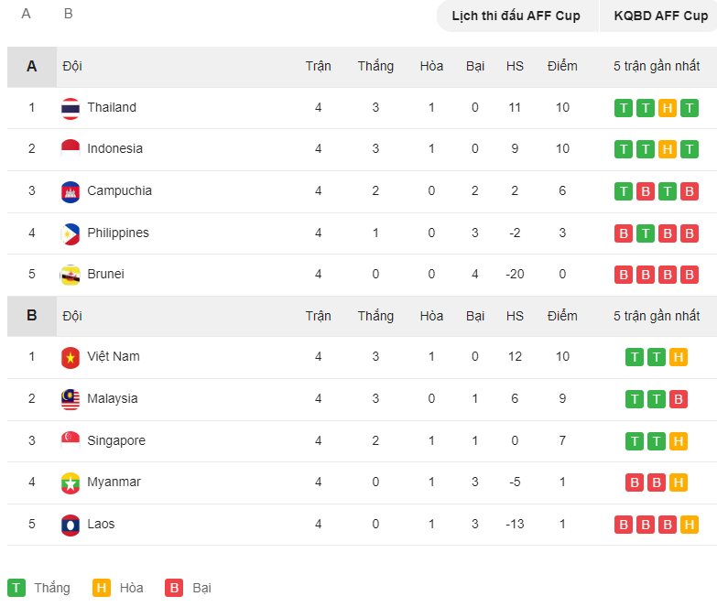
Task: Click the Myanmar flag icon
Action: (x=71, y=482)
